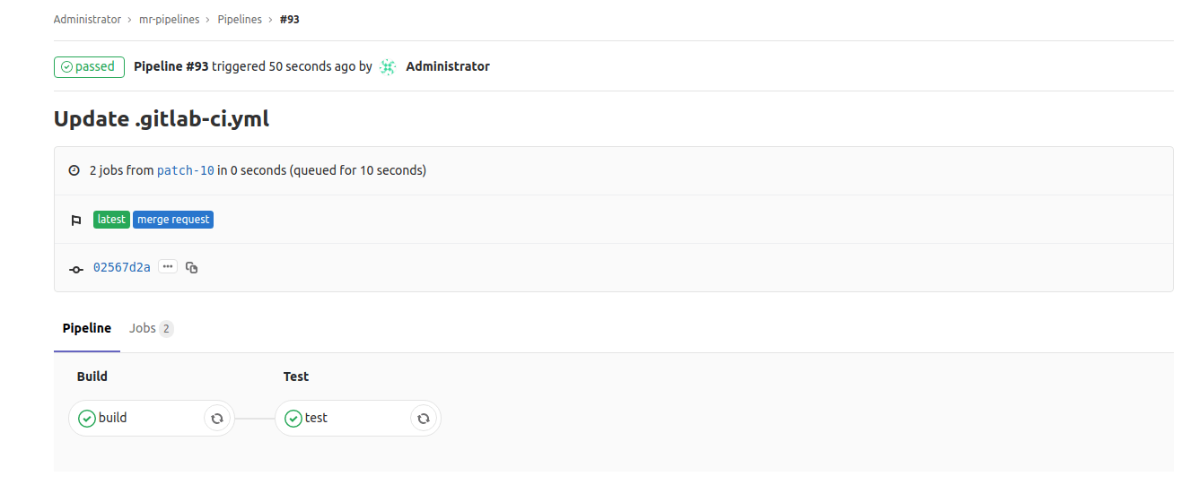Viewport: 1199px width, 502px height.
Task: Switch to the Jobs tab
Action: point(150,328)
